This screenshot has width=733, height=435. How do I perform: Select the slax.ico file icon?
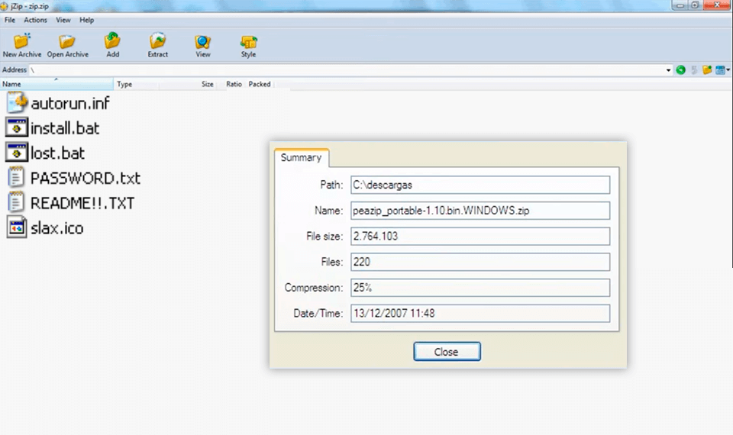16,227
